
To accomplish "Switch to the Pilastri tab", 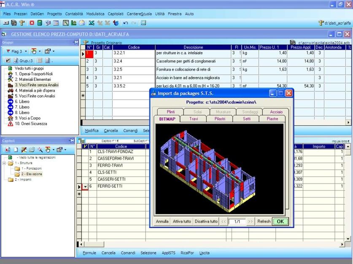I will (x=219, y=119).
